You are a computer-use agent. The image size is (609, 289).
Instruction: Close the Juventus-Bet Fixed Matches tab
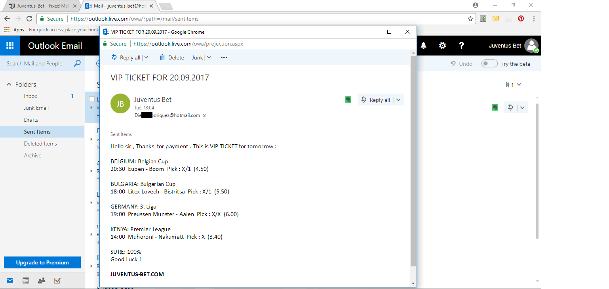[75, 6]
